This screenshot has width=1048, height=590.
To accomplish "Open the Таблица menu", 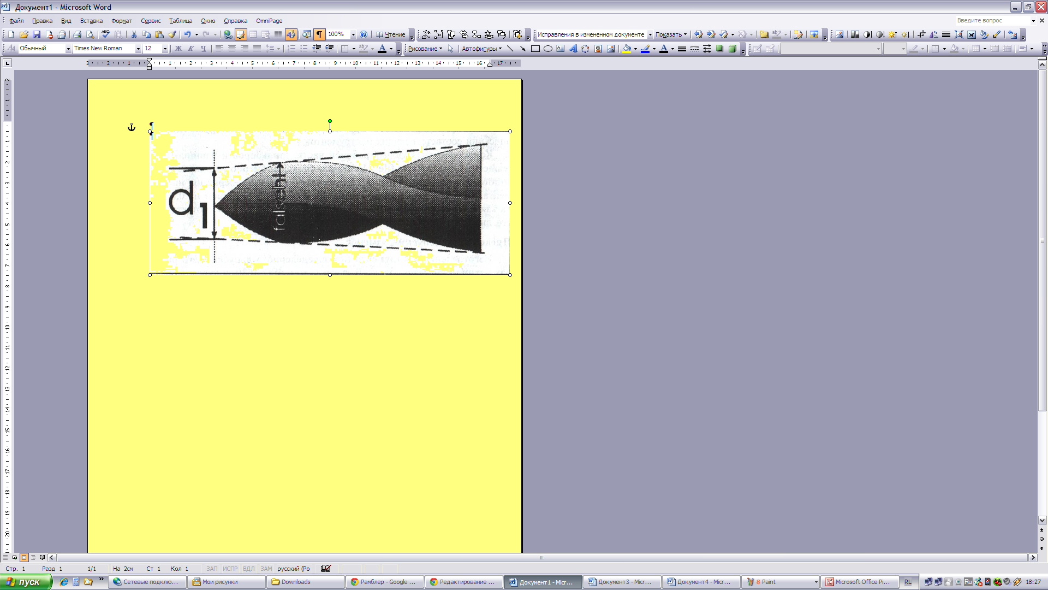I will (x=180, y=21).
